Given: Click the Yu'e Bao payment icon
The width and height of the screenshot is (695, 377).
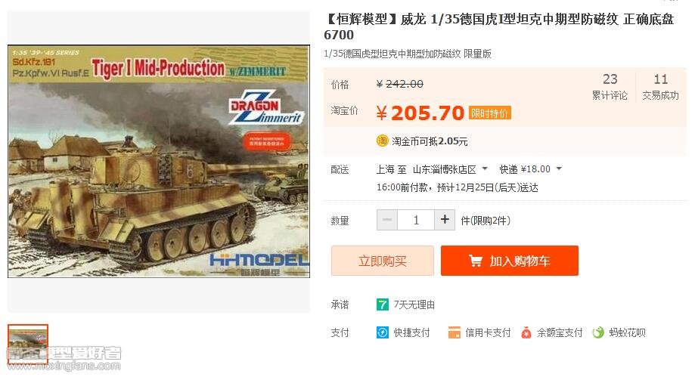Looking at the screenshot, I should 526,332.
